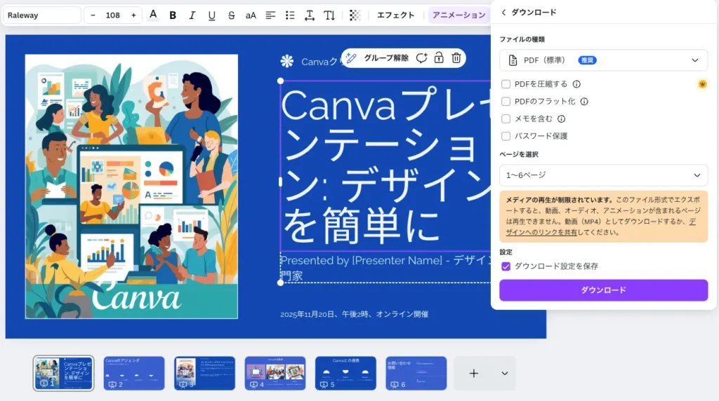Open the transparency control

(x=355, y=15)
